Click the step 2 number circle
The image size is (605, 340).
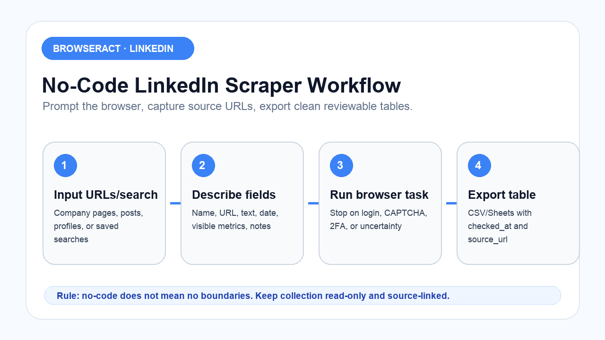pyautogui.click(x=203, y=165)
